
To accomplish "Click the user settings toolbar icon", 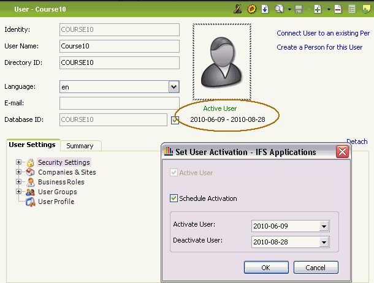I will pos(238,9).
